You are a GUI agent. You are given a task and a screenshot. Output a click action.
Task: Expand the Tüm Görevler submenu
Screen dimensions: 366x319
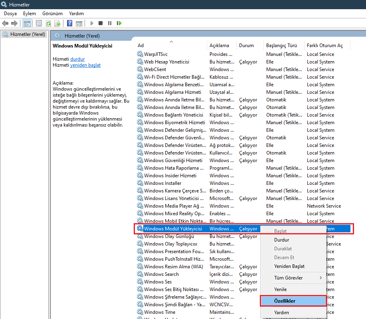[293, 277]
